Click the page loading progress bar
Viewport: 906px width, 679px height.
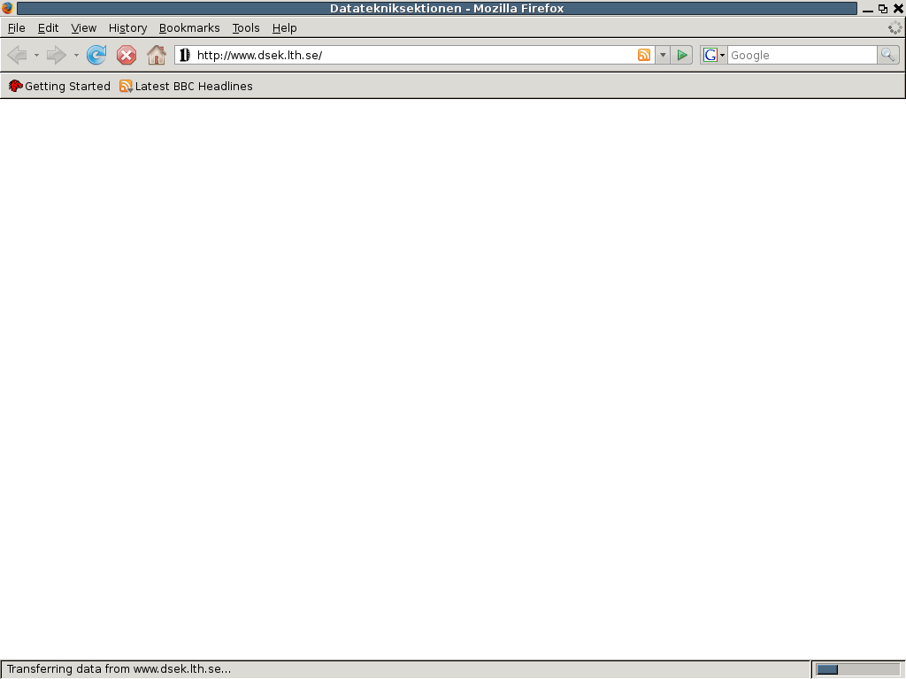coord(856,669)
